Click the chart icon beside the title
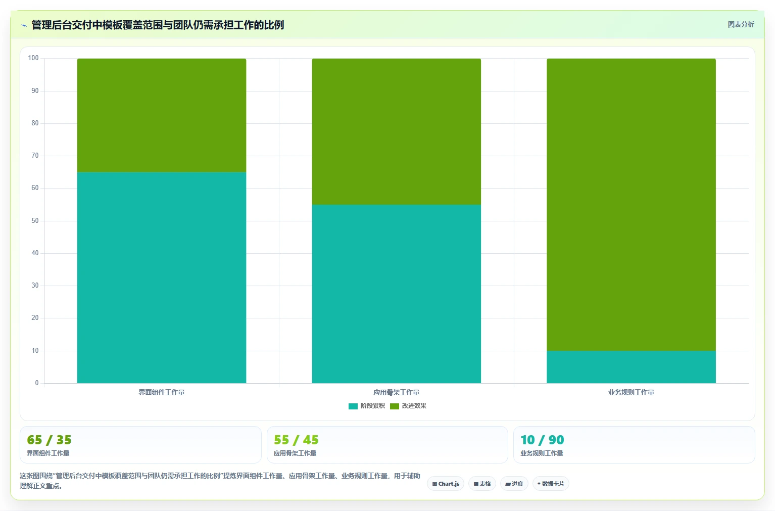The width and height of the screenshot is (775, 511). (x=24, y=25)
